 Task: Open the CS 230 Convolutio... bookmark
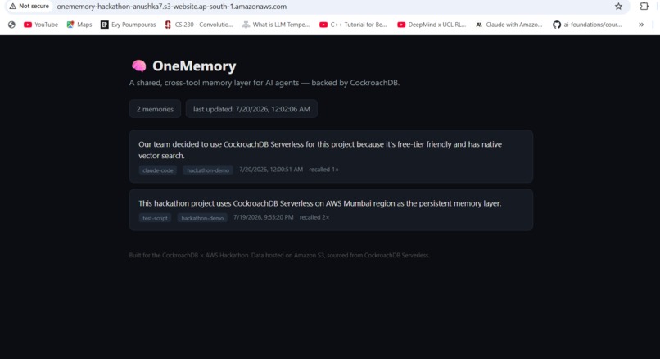point(198,25)
